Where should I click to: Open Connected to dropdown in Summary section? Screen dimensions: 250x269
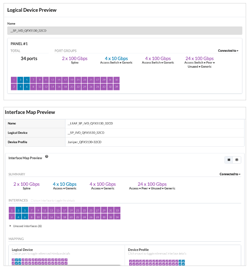coord(230,174)
